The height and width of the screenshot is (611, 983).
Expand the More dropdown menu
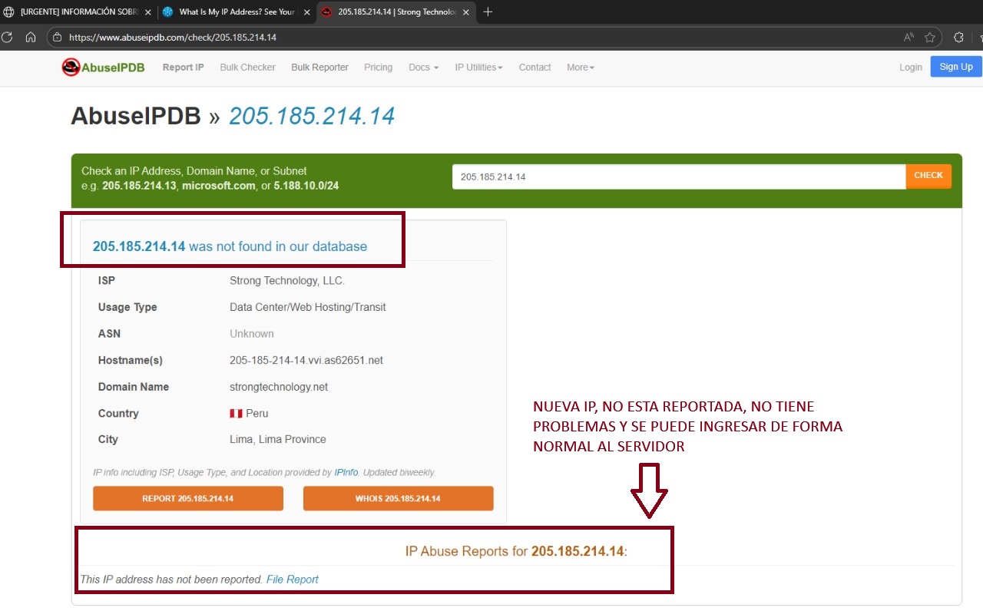pos(581,68)
